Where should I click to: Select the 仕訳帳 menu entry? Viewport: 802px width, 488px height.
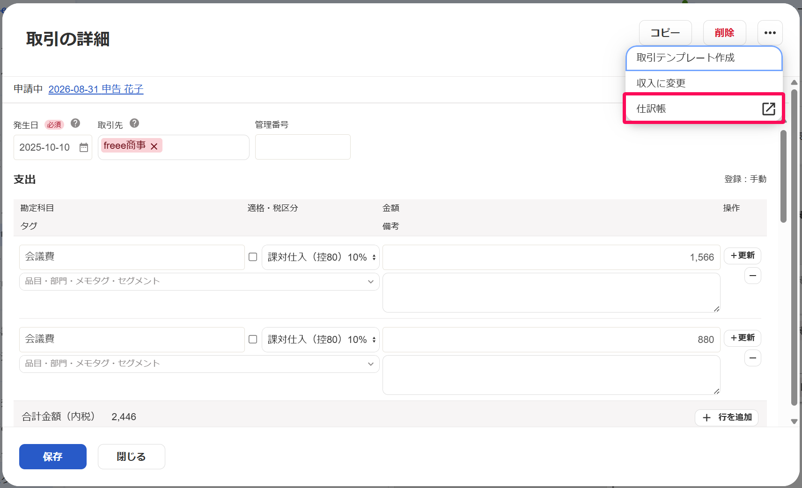(704, 109)
